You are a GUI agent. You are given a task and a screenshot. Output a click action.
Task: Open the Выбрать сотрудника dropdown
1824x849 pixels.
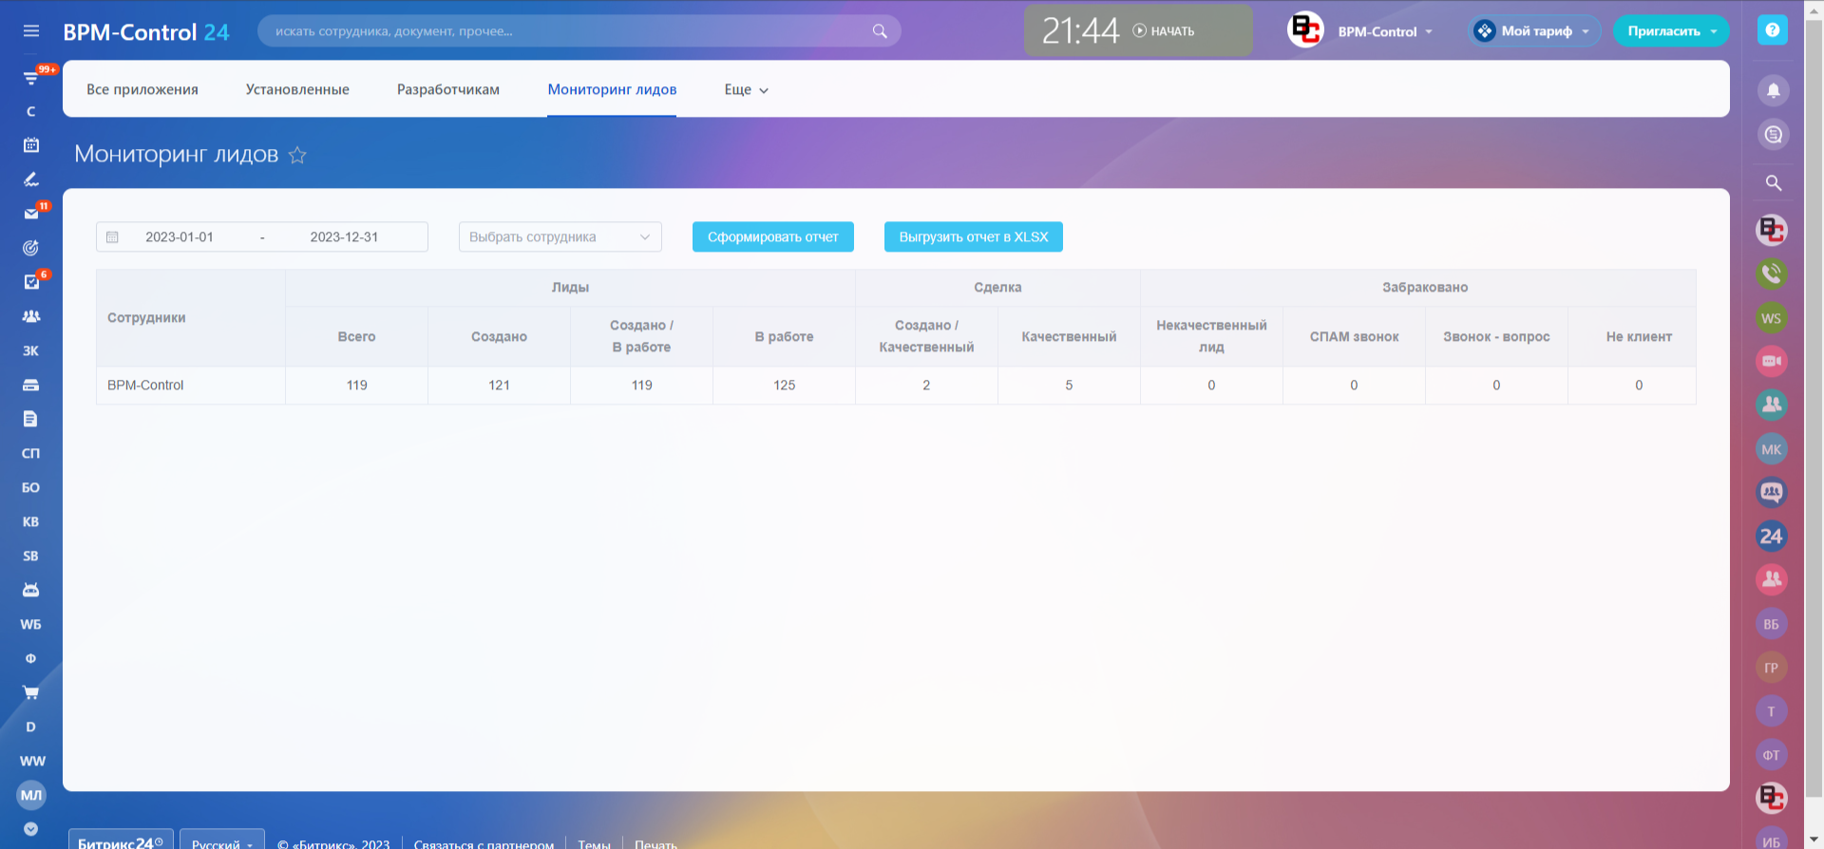[560, 237]
